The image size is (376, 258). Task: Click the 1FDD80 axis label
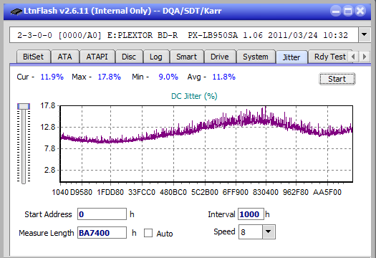pyautogui.click(x=110, y=192)
